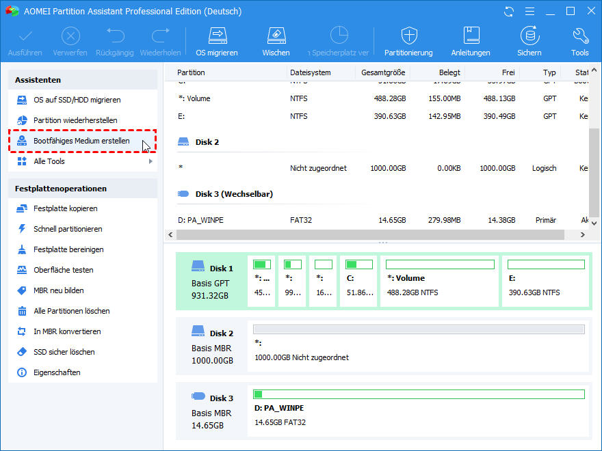
Task: Choose OS auf SSD/HDD migrieren
Action: (77, 100)
